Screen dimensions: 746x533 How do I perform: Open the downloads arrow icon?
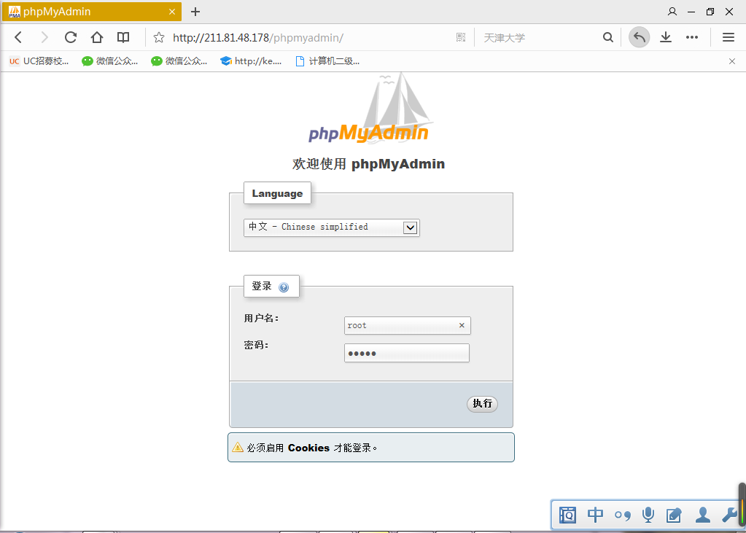666,37
